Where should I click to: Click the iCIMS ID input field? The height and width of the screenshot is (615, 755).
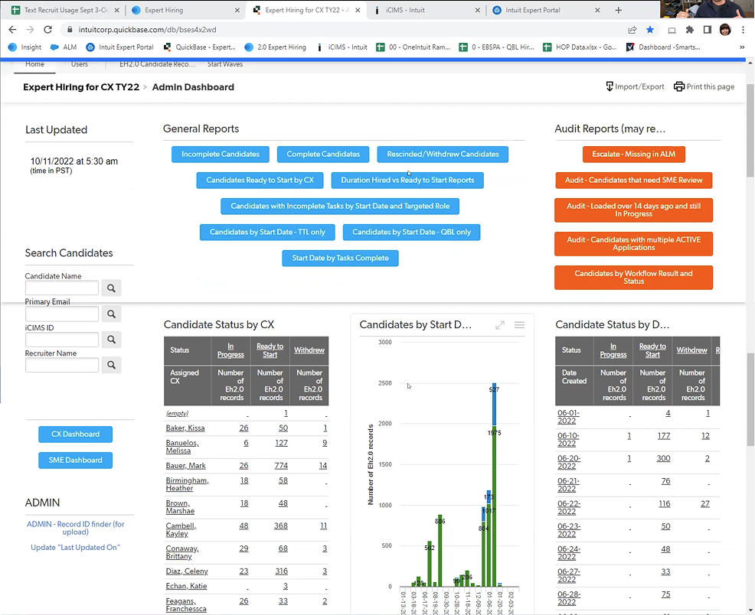pos(61,340)
